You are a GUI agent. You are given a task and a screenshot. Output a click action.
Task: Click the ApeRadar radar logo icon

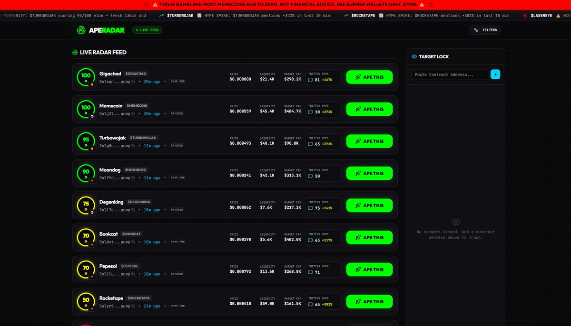pyautogui.click(x=81, y=30)
